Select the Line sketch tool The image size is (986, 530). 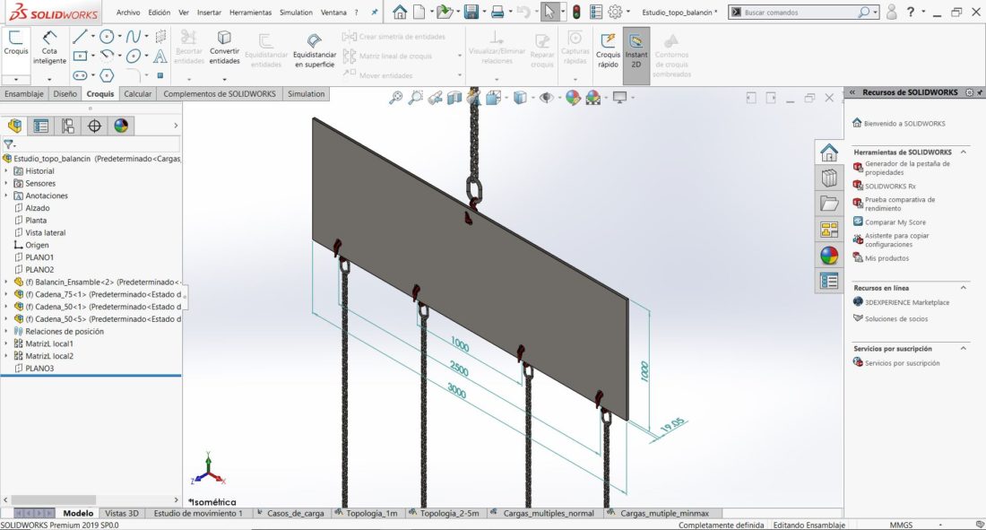[79, 37]
